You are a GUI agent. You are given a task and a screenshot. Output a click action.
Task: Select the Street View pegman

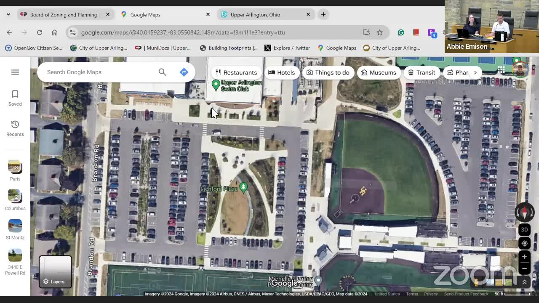[477, 282]
